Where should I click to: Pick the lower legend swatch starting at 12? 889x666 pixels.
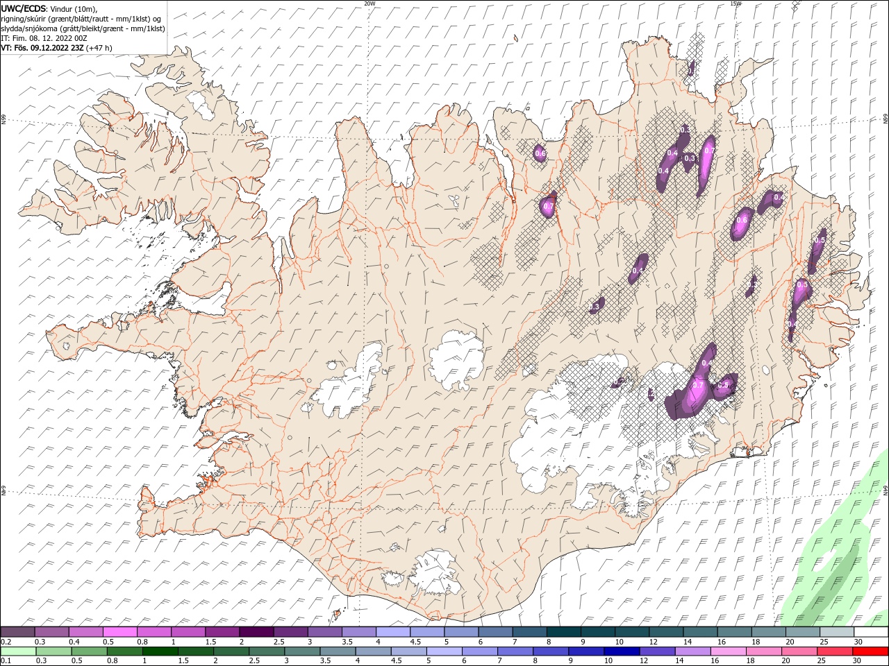(x=657, y=651)
